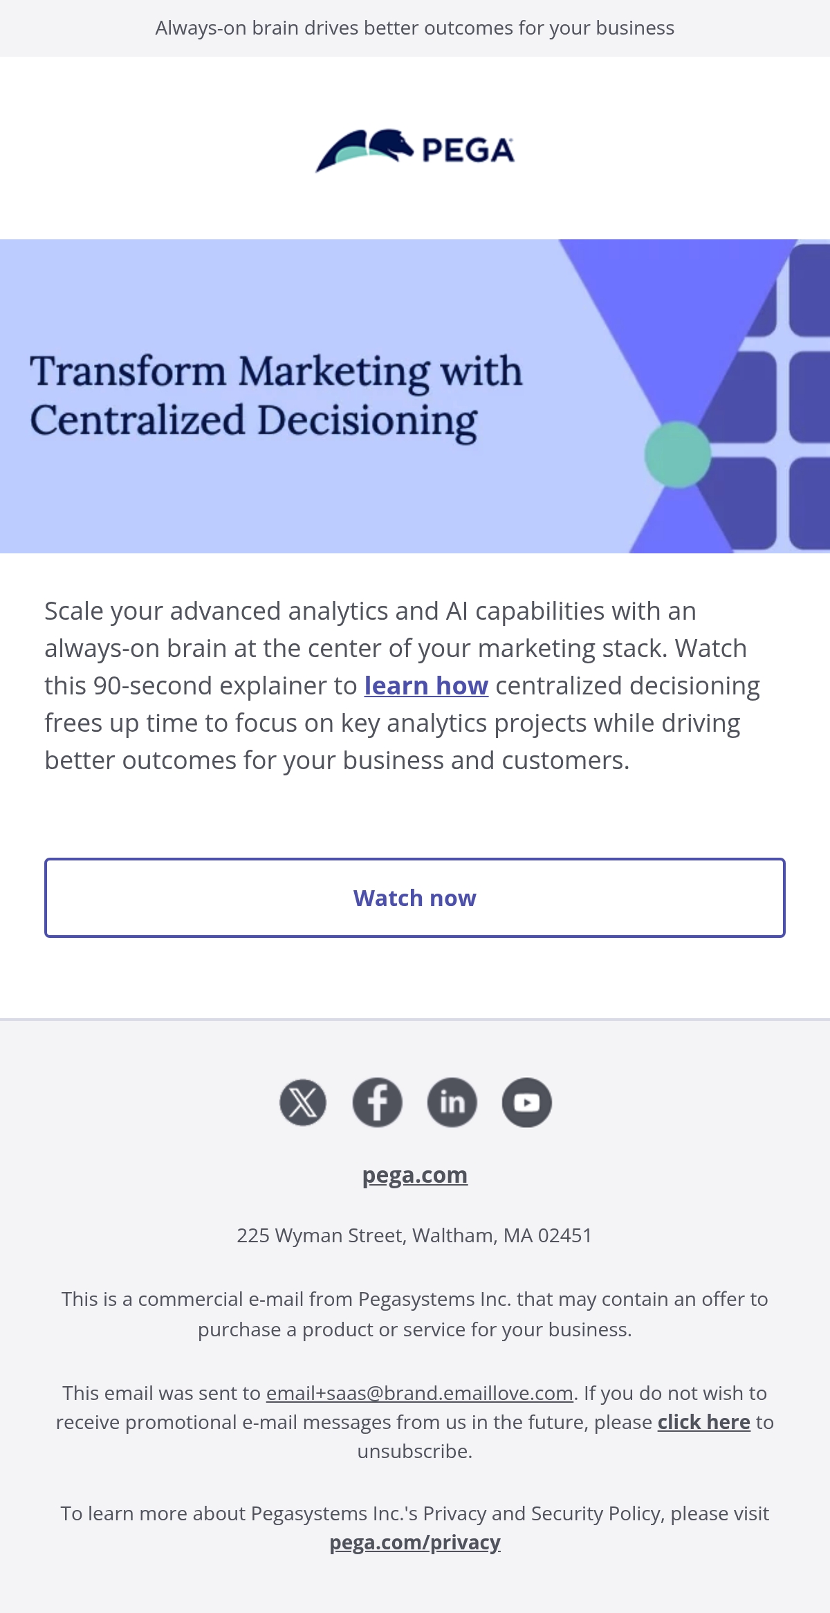Visit the pega.com footer link
This screenshot has height=1613, width=830.
pyautogui.click(x=415, y=1174)
